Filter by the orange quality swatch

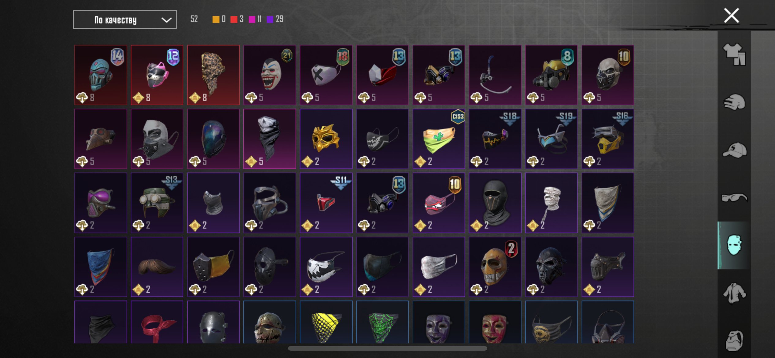(216, 19)
